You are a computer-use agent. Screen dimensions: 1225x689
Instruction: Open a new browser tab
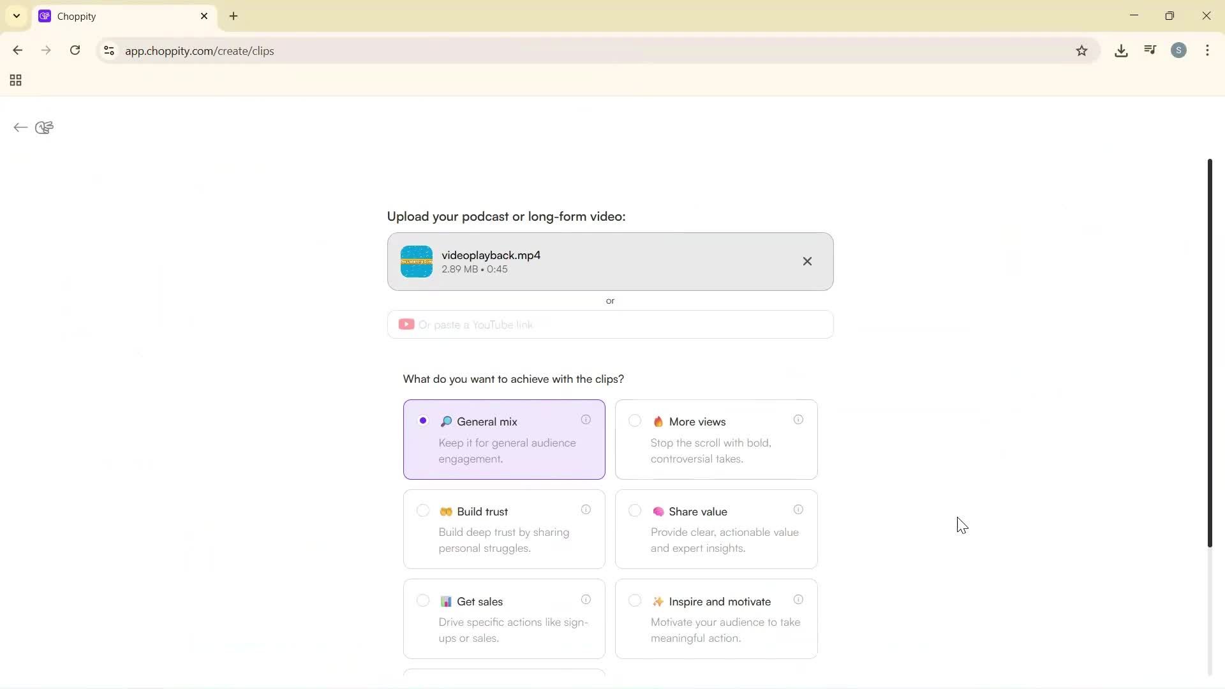pyautogui.click(x=234, y=16)
